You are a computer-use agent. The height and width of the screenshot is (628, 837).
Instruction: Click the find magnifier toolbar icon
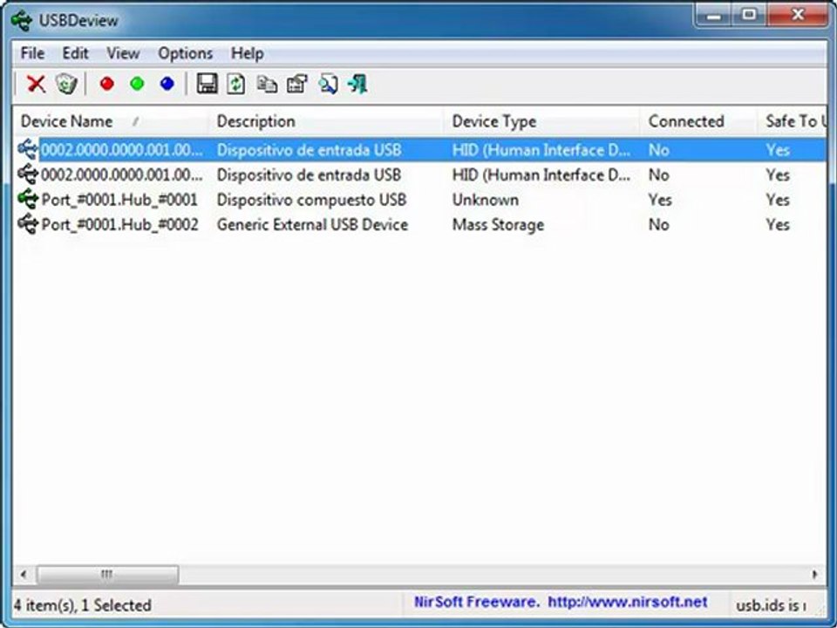coord(328,84)
